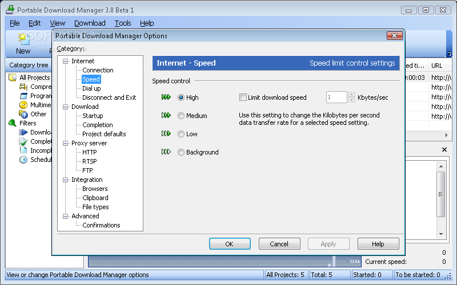Click the Compressed category icon
Screen dimensions: 457x285
click(x=23, y=87)
